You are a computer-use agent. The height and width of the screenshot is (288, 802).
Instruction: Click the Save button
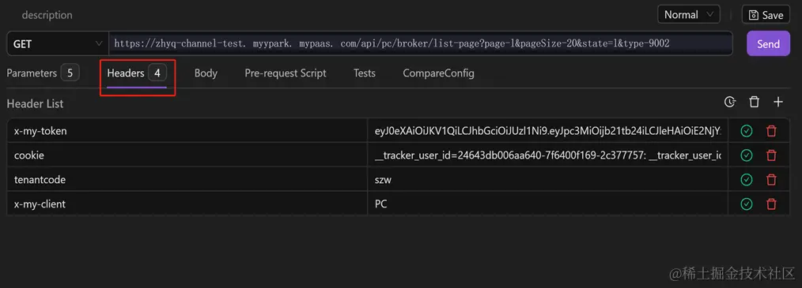[x=766, y=15]
